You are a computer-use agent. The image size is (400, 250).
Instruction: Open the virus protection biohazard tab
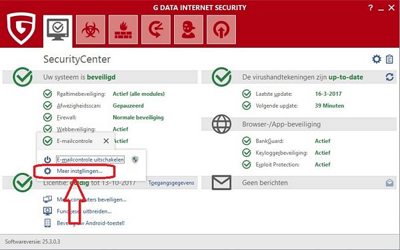coord(91,30)
